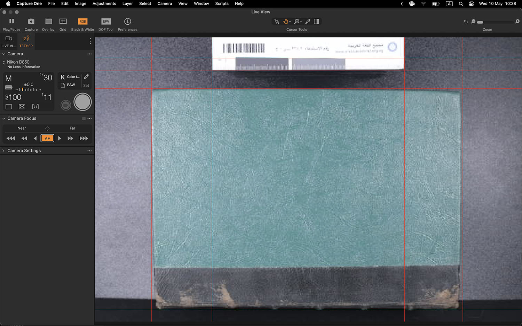Click the large round shutter capture button

(82, 102)
